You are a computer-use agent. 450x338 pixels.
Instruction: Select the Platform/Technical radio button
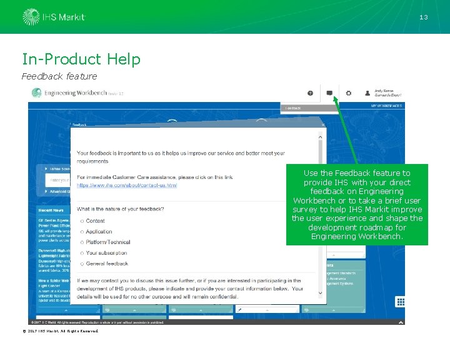82,242
